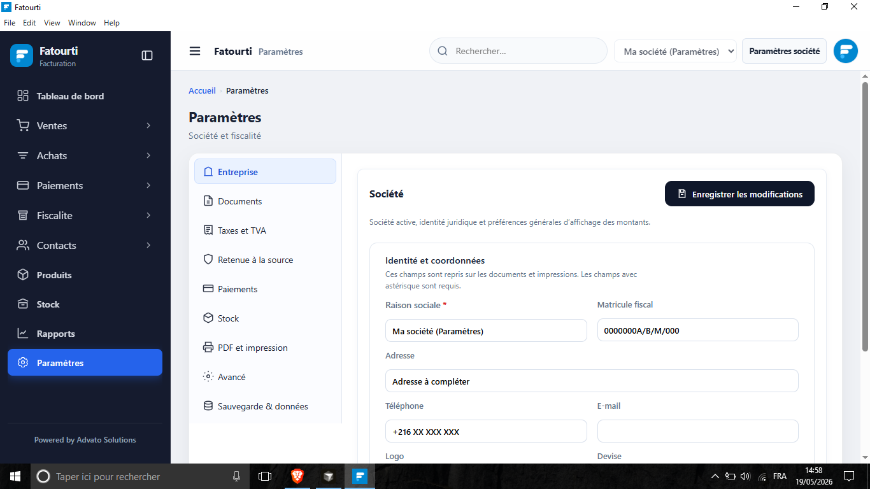This screenshot has width=870, height=489.
Task: Click the Paiements card icon in the sidebar
Action: 23,185
